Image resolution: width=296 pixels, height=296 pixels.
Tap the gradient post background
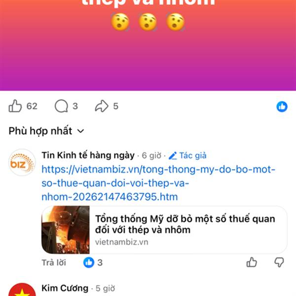coord(148,57)
